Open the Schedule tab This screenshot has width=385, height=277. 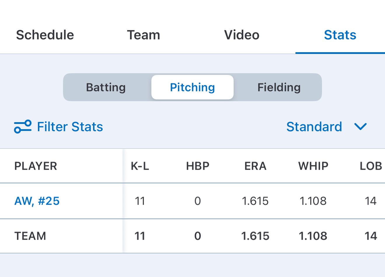pyautogui.click(x=45, y=35)
